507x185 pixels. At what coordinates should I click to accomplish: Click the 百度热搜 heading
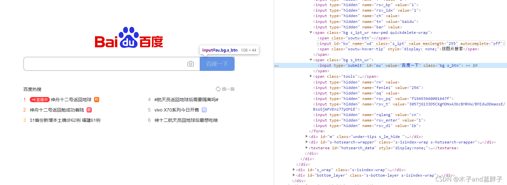pos(32,89)
